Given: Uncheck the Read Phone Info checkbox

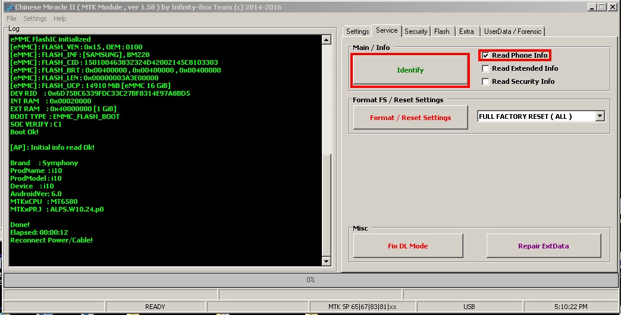Looking at the screenshot, I should point(485,55).
